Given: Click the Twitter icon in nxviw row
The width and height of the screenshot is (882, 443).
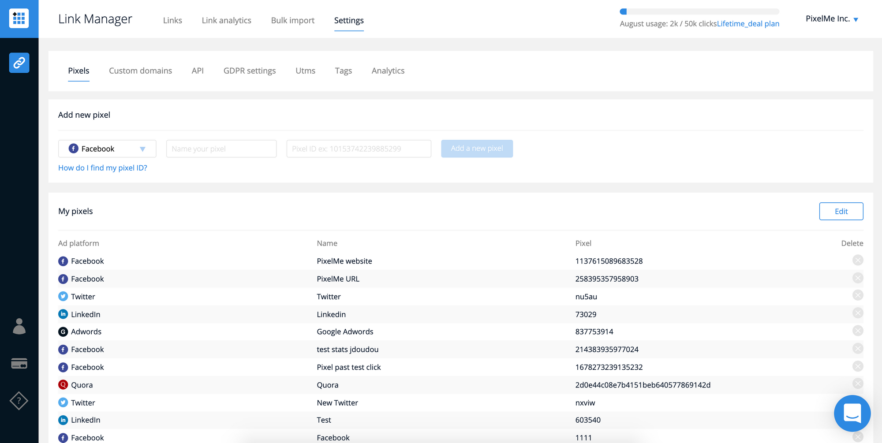Looking at the screenshot, I should tap(63, 402).
